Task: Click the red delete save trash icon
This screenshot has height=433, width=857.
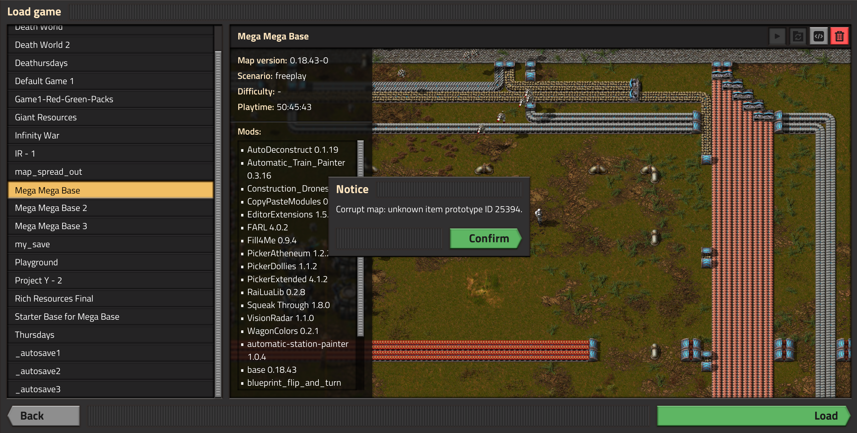Action: pyautogui.click(x=839, y=36)
